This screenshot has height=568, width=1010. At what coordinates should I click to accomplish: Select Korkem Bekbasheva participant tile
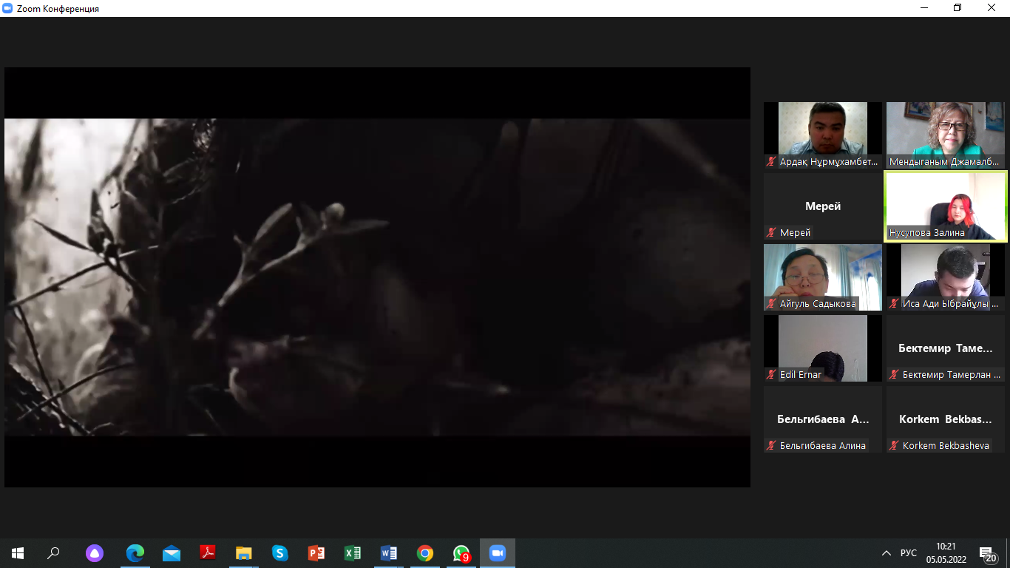point(946,419)
